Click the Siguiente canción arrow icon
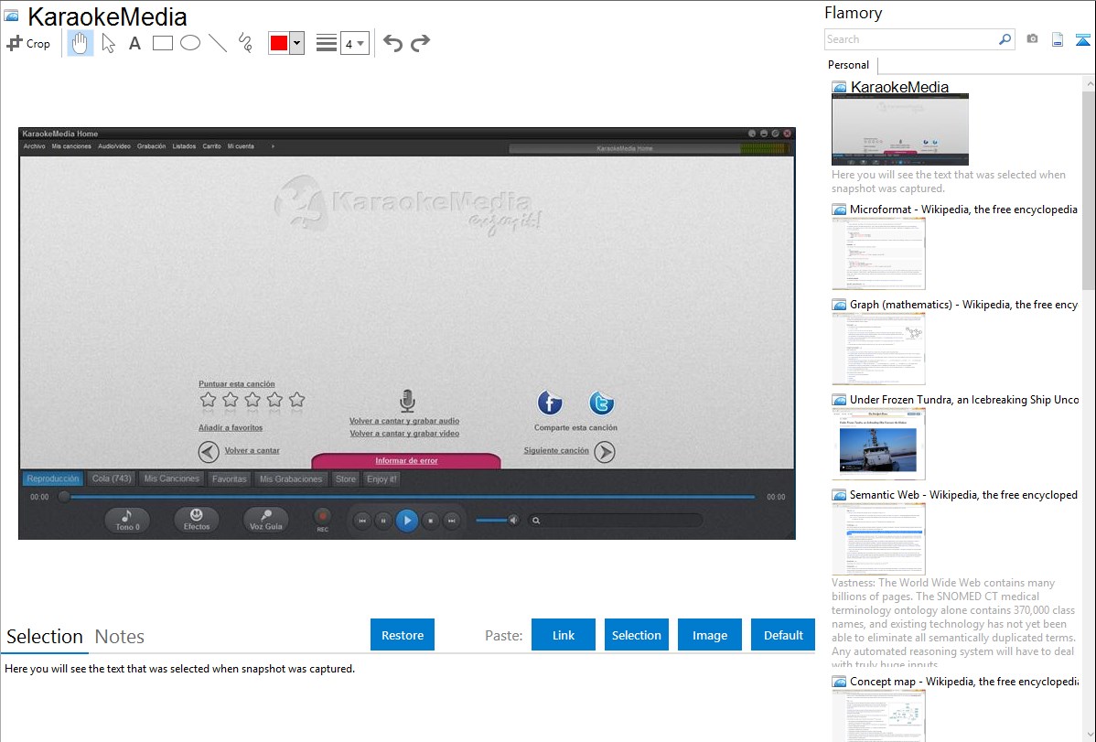The image size is (1096, 742). 605,452
